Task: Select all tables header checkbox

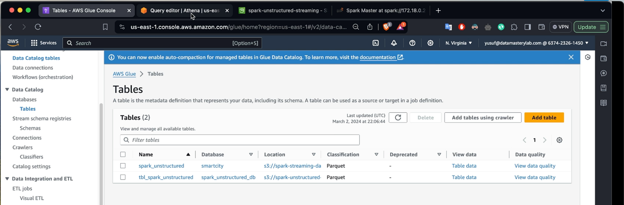Action: coord(123,154)
